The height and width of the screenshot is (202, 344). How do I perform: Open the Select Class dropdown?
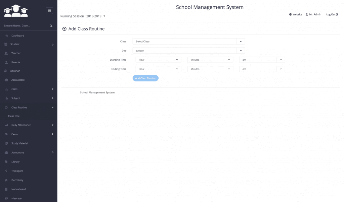click(x=189, y=41)
